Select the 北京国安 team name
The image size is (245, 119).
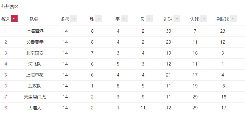click(35, 53)
